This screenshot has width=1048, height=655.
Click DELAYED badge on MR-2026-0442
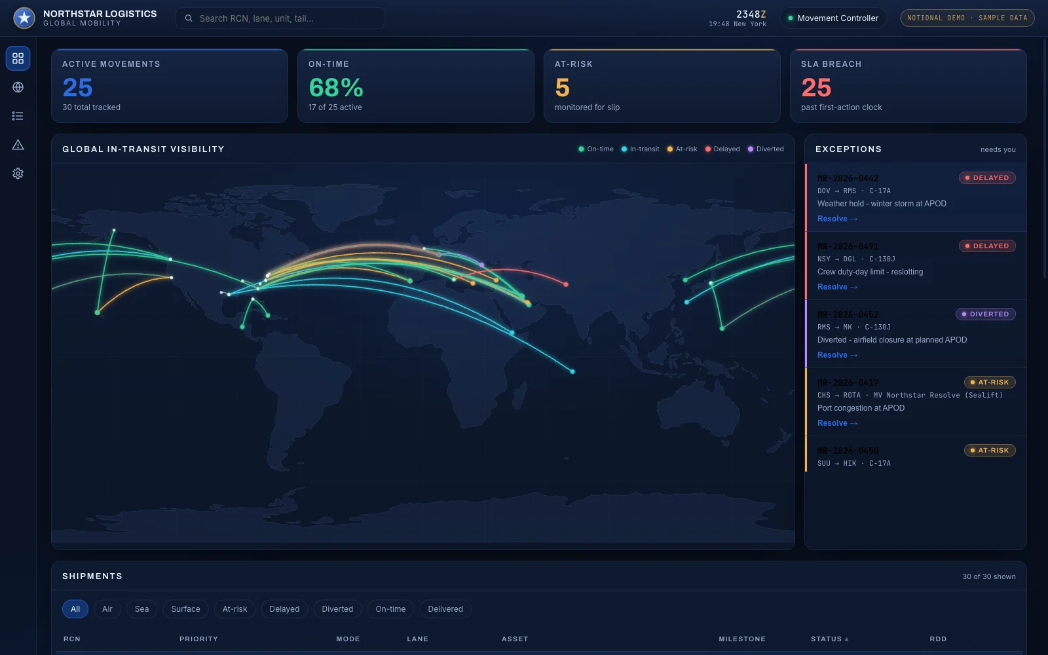click(x=987, y=178)
